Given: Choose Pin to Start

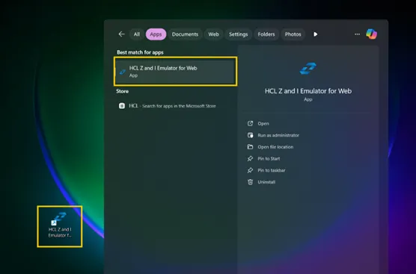Looking at the screenshot, I should (x=269, y=158).
